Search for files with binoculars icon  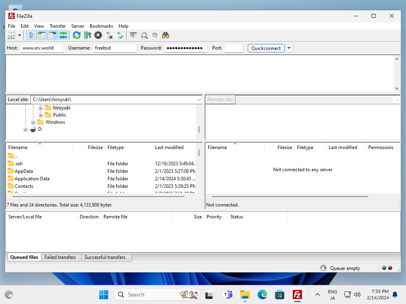(165, 35)
